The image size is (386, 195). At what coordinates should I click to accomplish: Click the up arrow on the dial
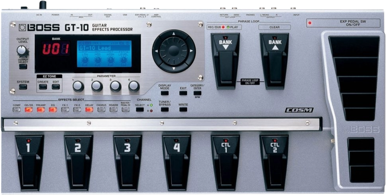coord(174,33)
